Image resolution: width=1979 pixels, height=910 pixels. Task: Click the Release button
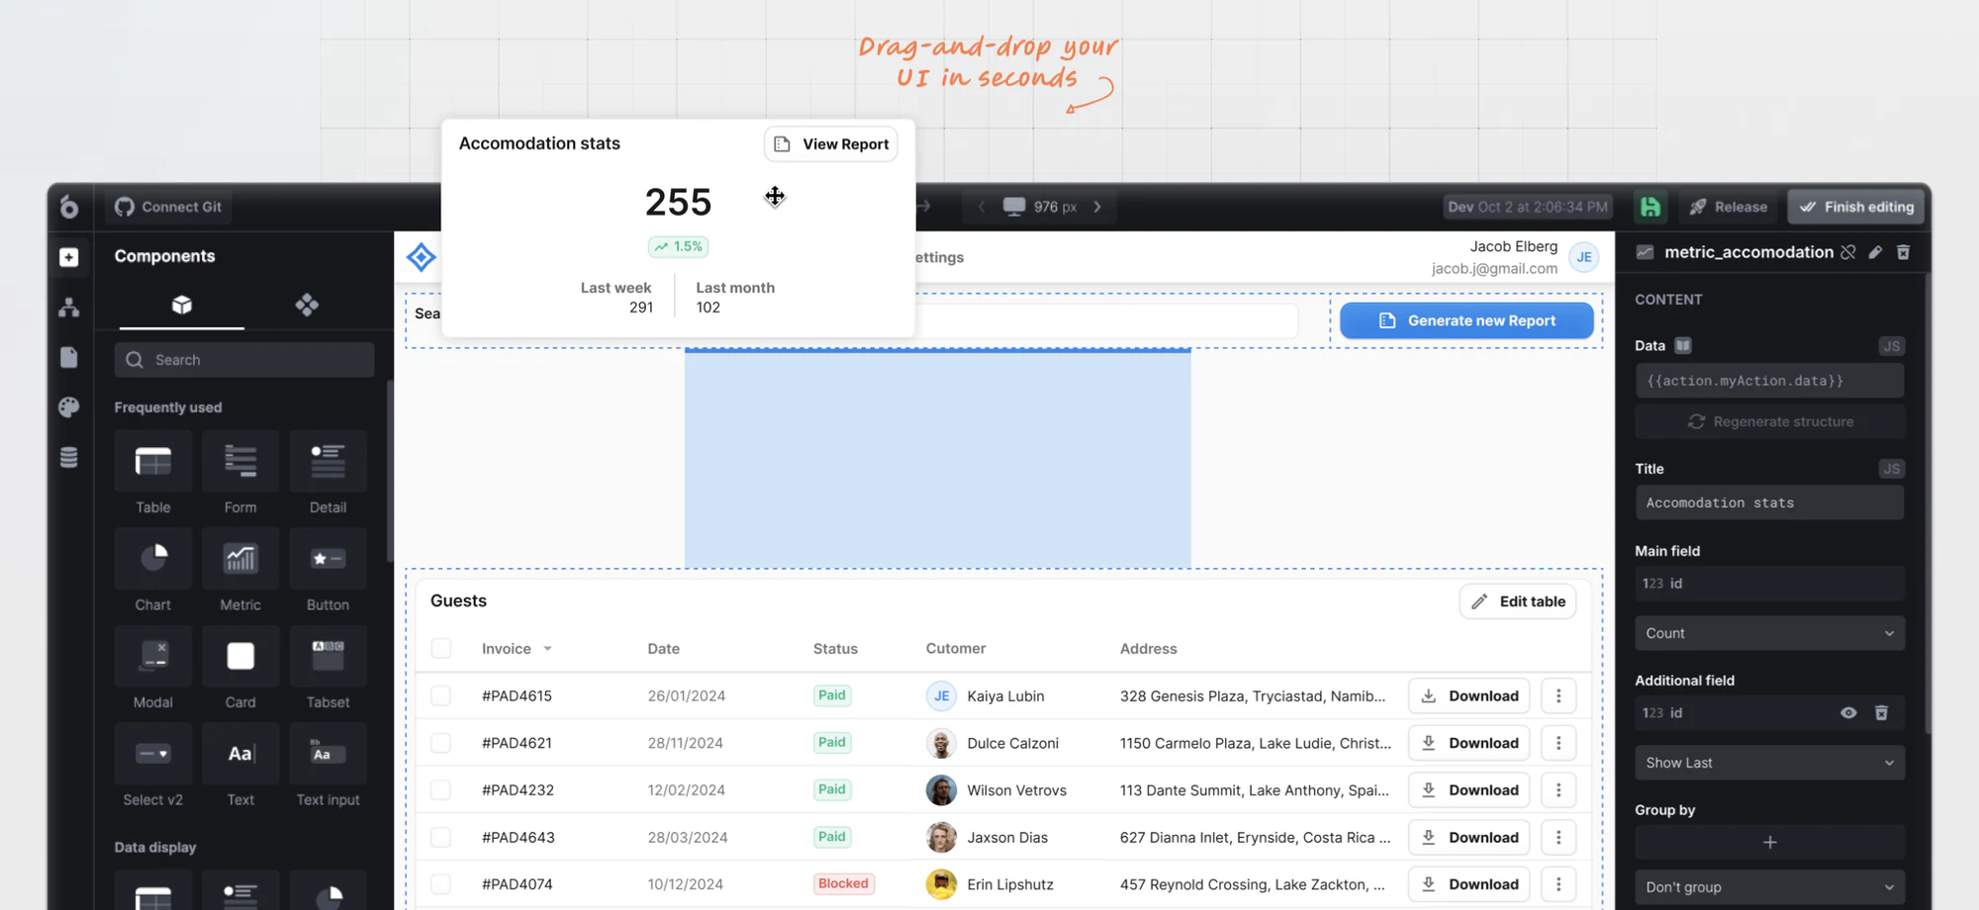1729,207
